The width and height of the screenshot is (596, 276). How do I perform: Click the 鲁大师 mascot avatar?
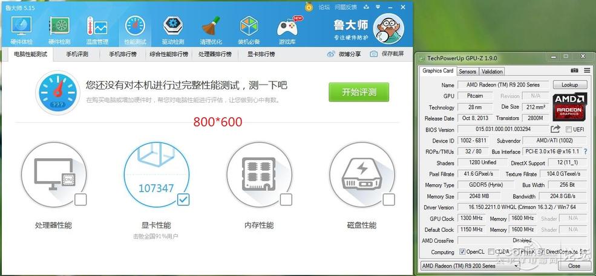point(388,30)
